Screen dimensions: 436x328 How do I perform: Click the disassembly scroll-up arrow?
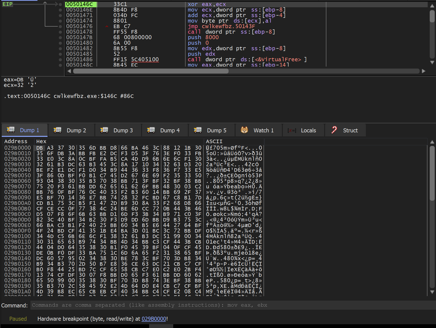click(432, 6)
